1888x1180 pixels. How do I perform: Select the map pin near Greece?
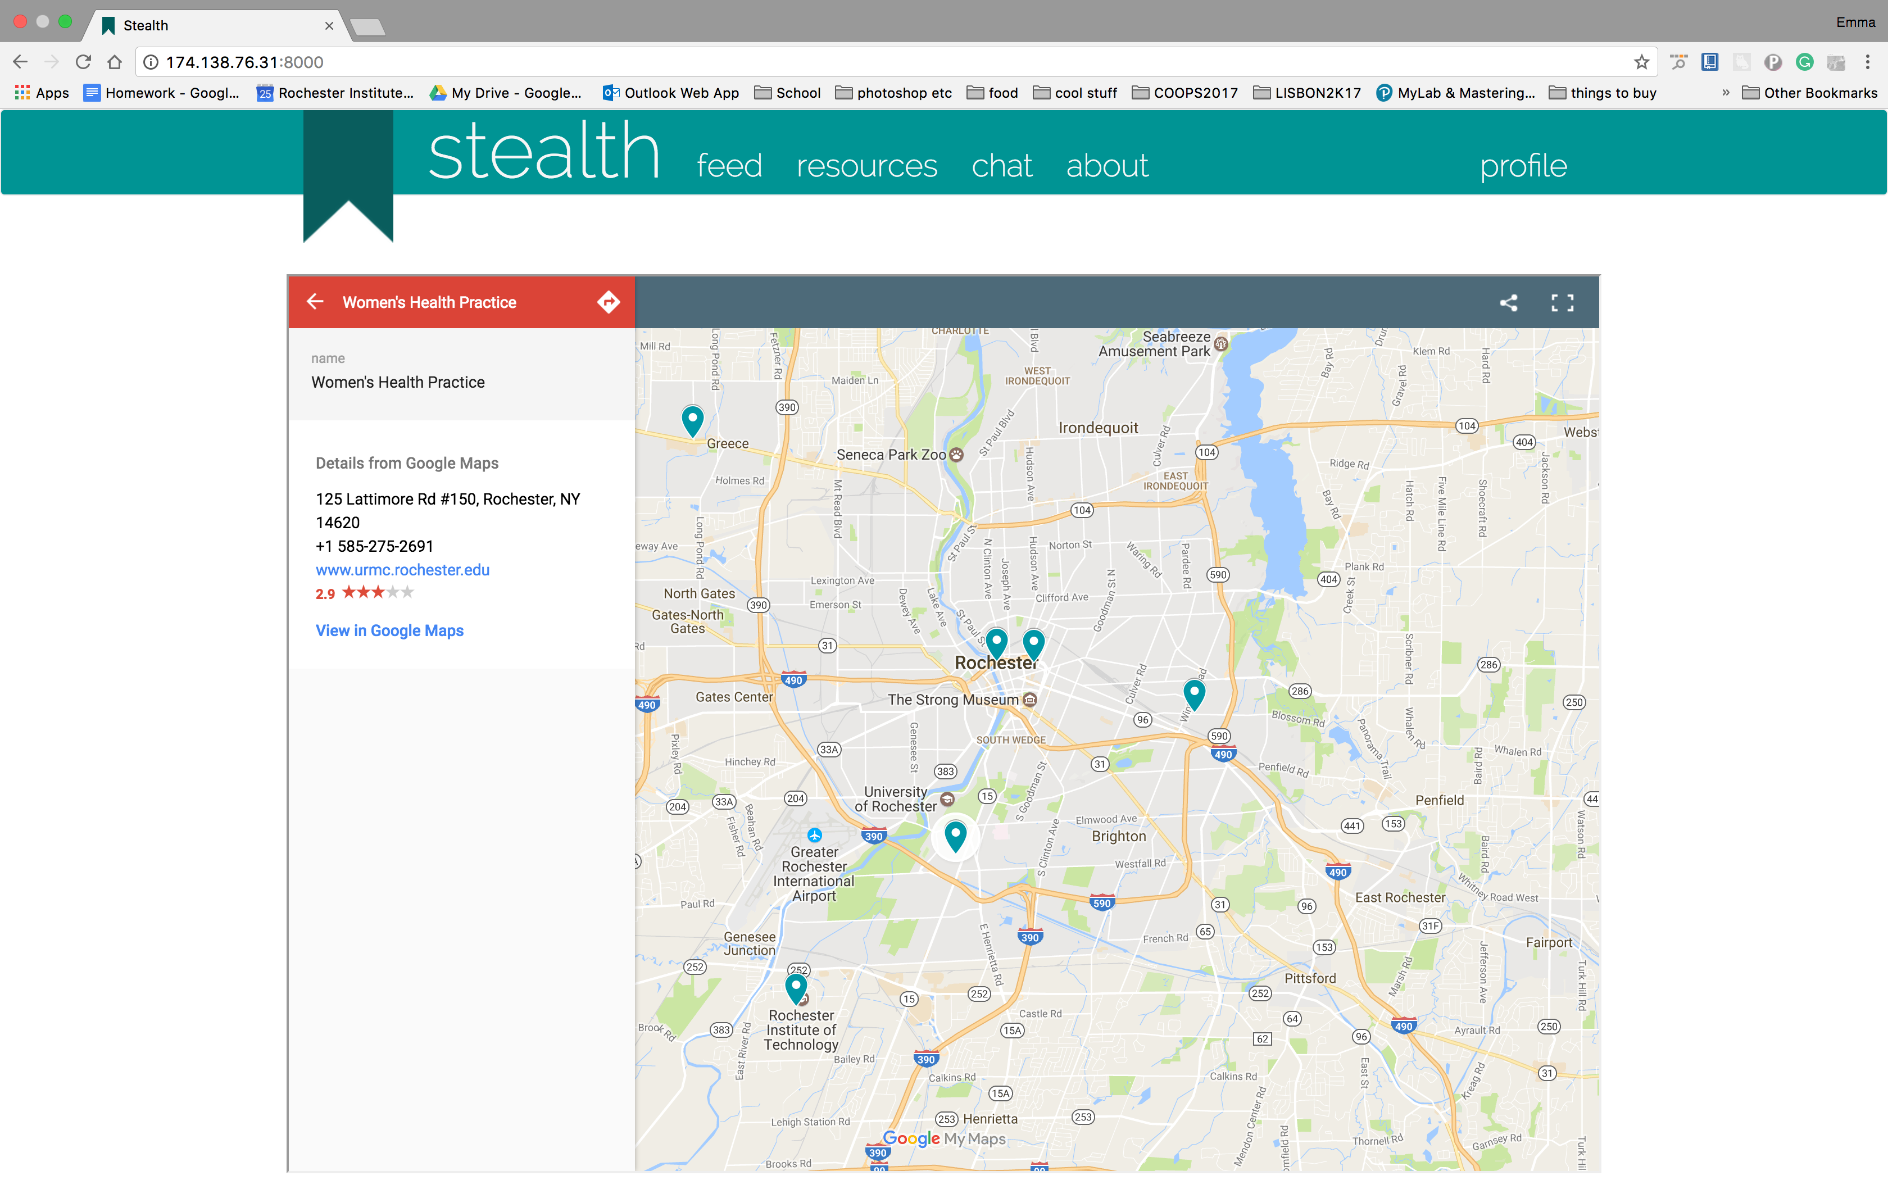(x=692, y=420)
